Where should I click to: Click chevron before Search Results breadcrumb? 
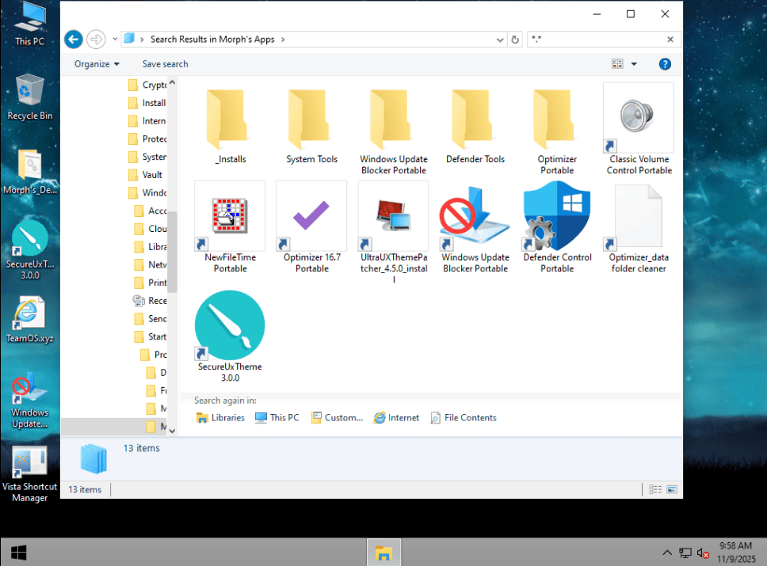pyautogui.click(x=142, y=40)
